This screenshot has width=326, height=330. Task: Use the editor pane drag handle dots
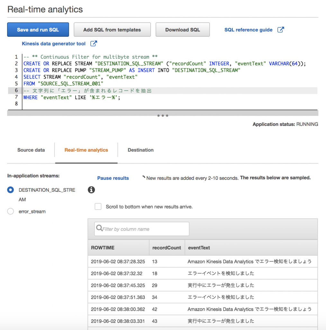[163, 116]
